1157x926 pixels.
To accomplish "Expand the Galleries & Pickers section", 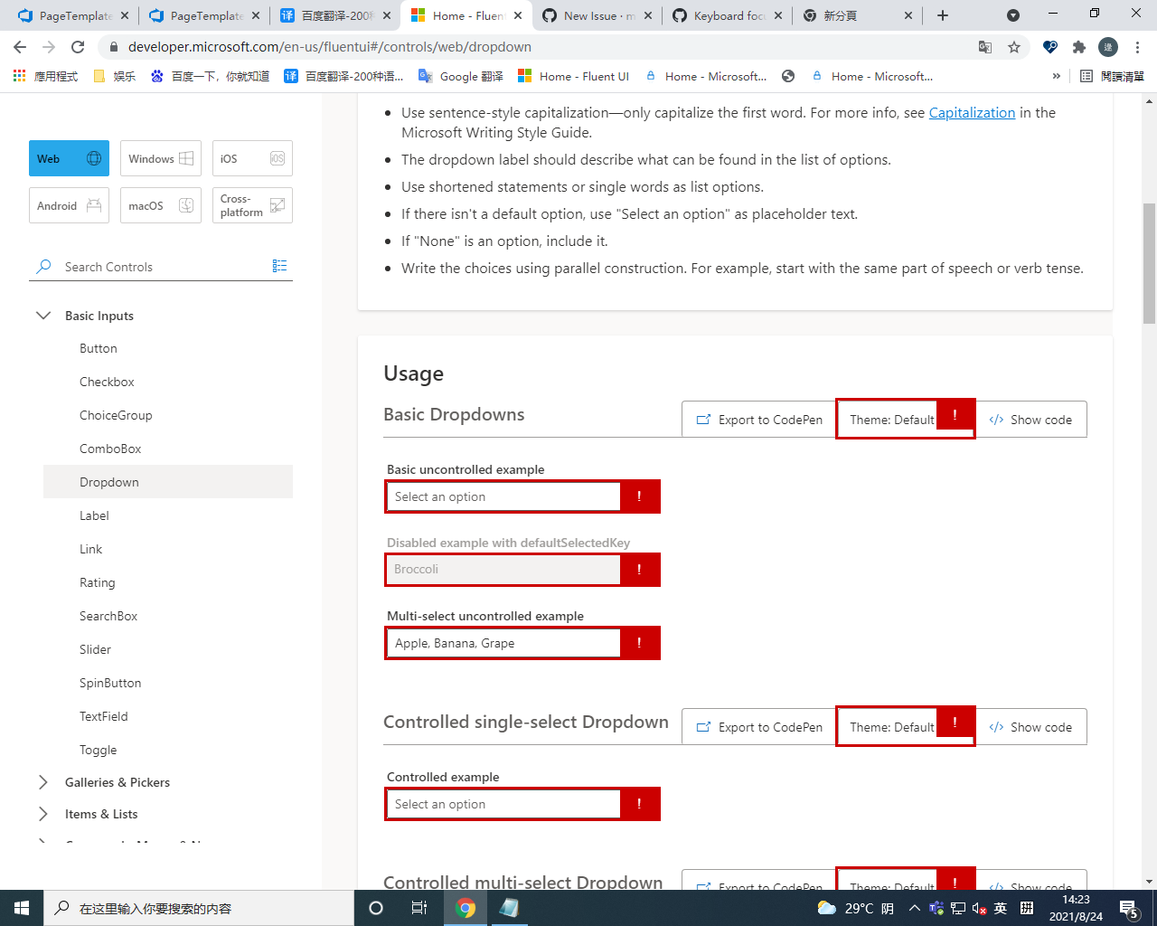I will point(43,781).
